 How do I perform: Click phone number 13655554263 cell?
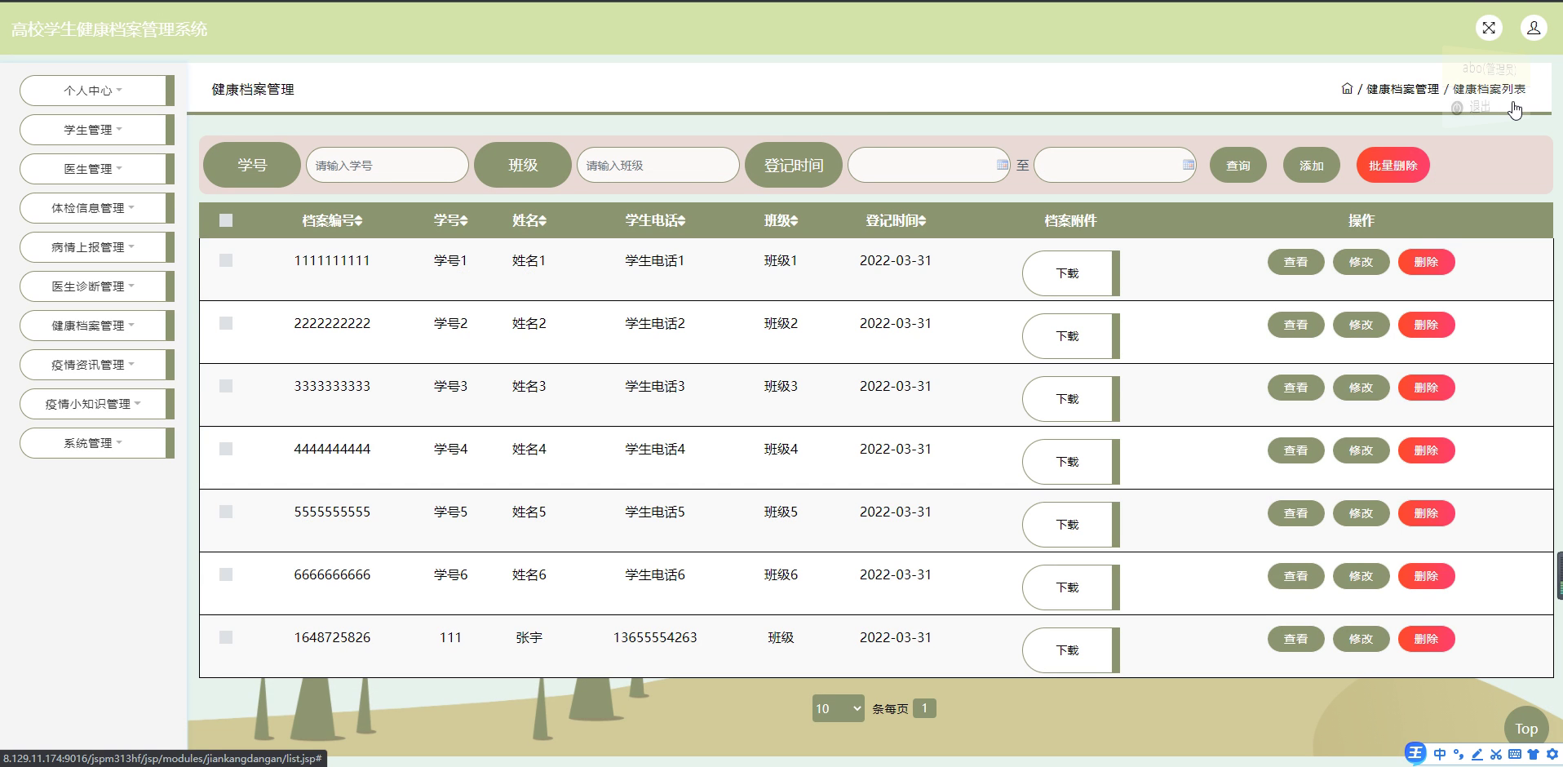tap(655, 637)
